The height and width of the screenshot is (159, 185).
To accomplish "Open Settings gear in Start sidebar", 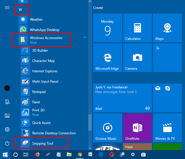I will 7,129.
